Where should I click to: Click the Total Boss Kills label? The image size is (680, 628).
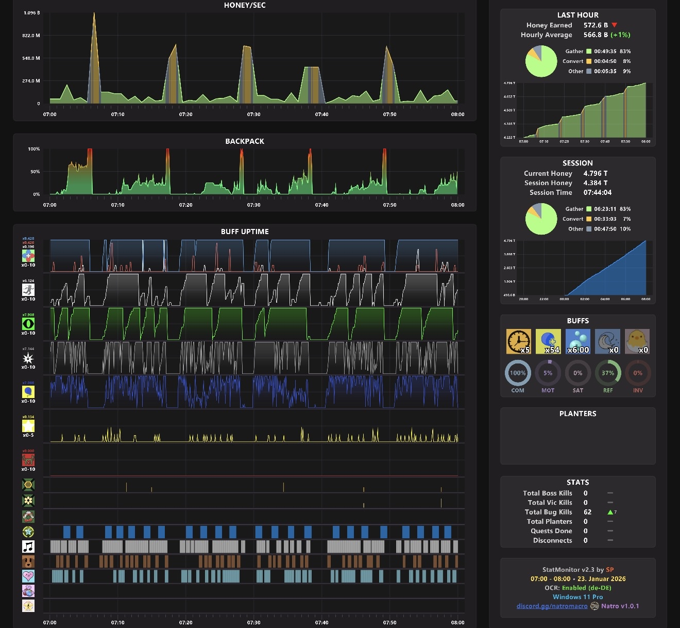tap(548, 493)
